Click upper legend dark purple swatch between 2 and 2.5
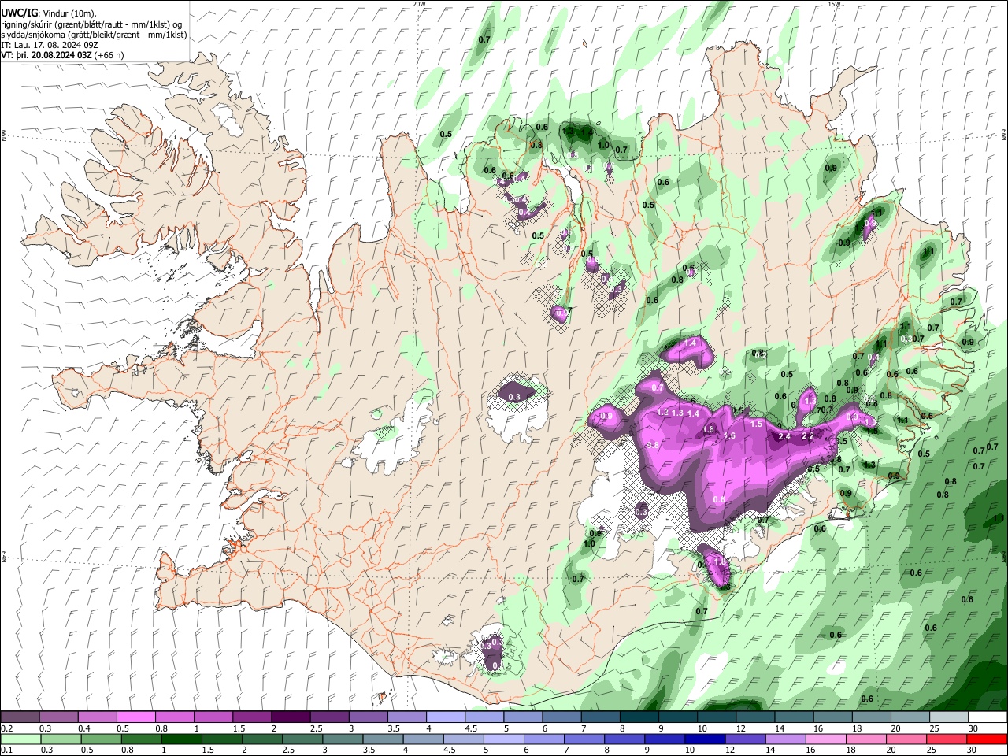The width and height of the screenshot is (1008, 756). tap(291, 717)
